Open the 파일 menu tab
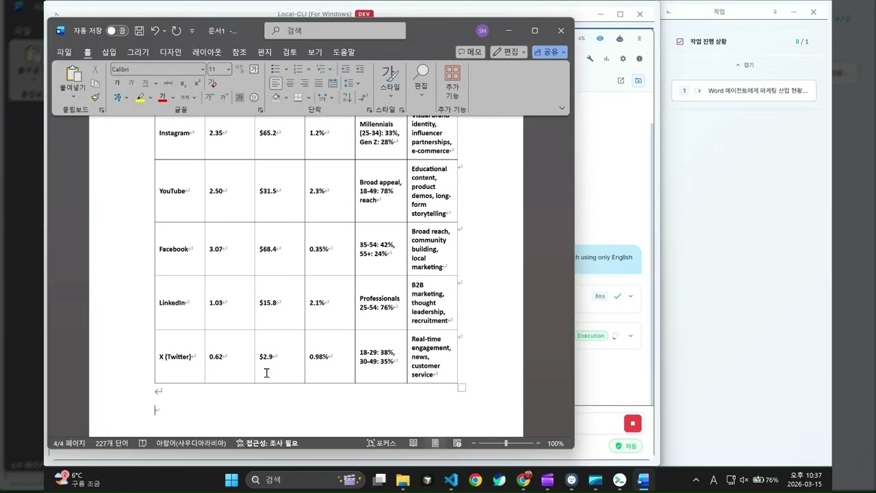 (64, 52)
